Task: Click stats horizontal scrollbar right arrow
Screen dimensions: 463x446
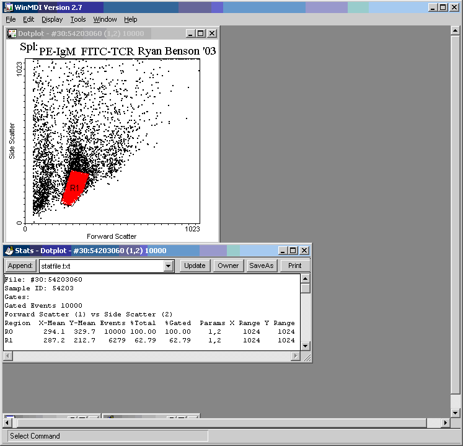Action: click(x=295, y=357)
